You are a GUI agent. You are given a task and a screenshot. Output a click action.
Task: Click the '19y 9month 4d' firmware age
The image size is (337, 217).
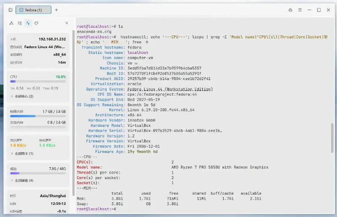tap(142, 152)
